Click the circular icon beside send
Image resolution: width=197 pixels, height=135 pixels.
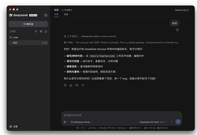coord(171,122)
